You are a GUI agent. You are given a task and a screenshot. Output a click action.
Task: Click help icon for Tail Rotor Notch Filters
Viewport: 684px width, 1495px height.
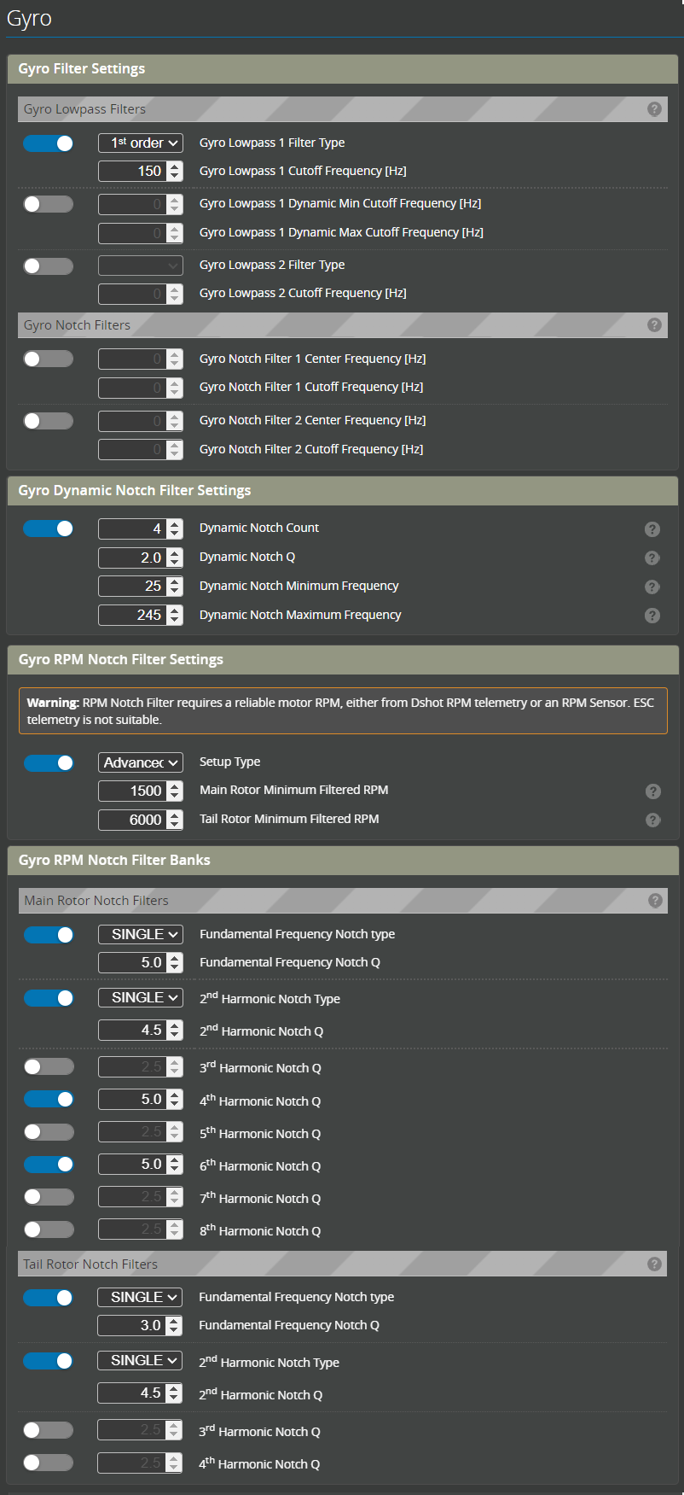point(654,1264)
